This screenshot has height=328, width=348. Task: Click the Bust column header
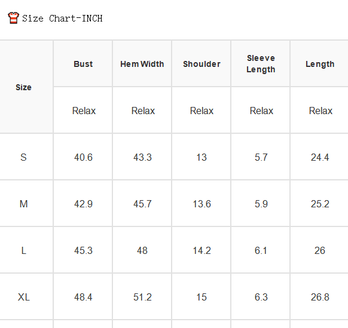(x=83, y=64)
